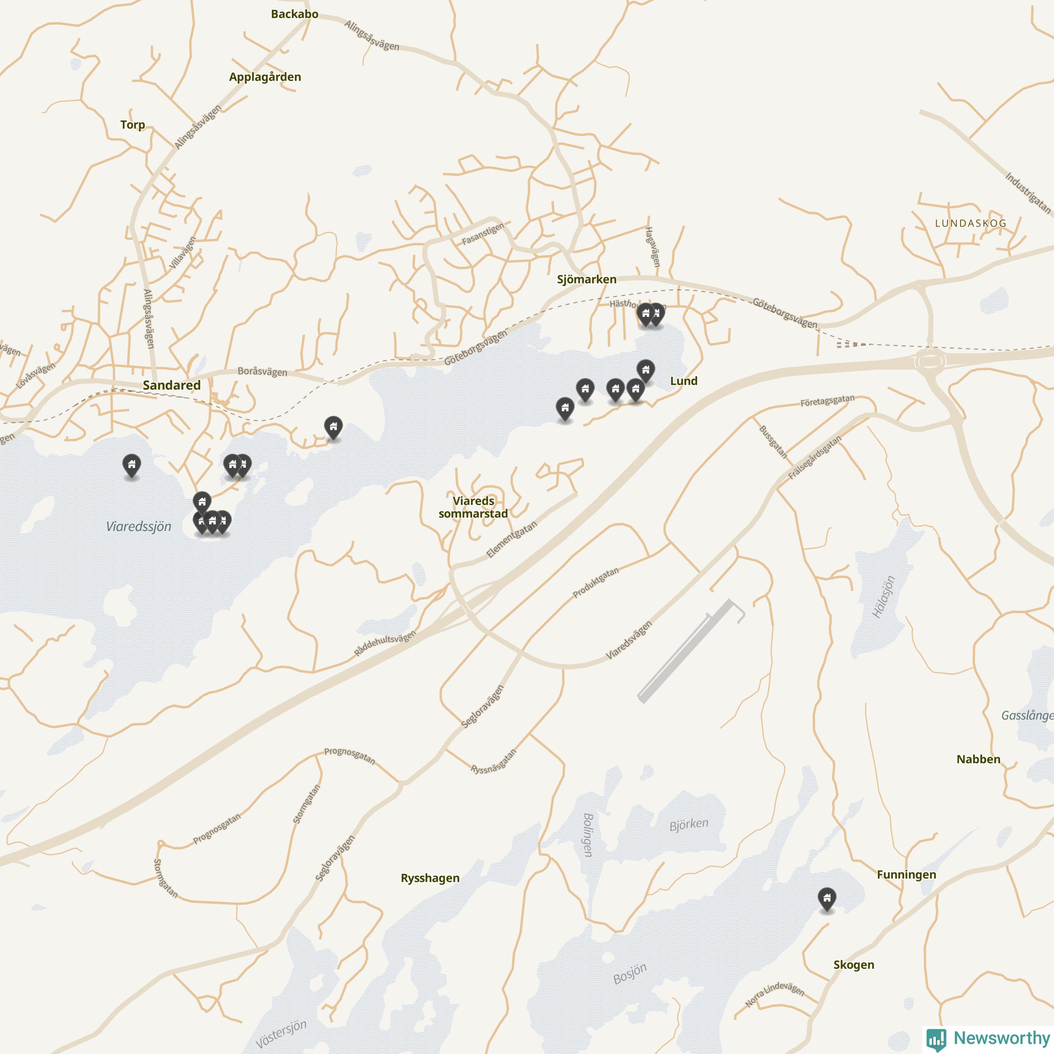Select the westernmost house marker southwest of Lund
The image size is (1054, 1054).
565,410
